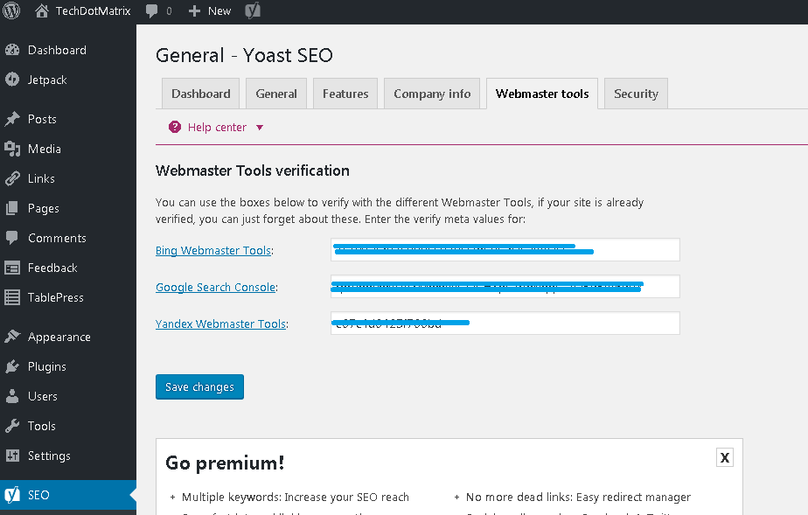Click the Help center question mark icon

[175, 128]
